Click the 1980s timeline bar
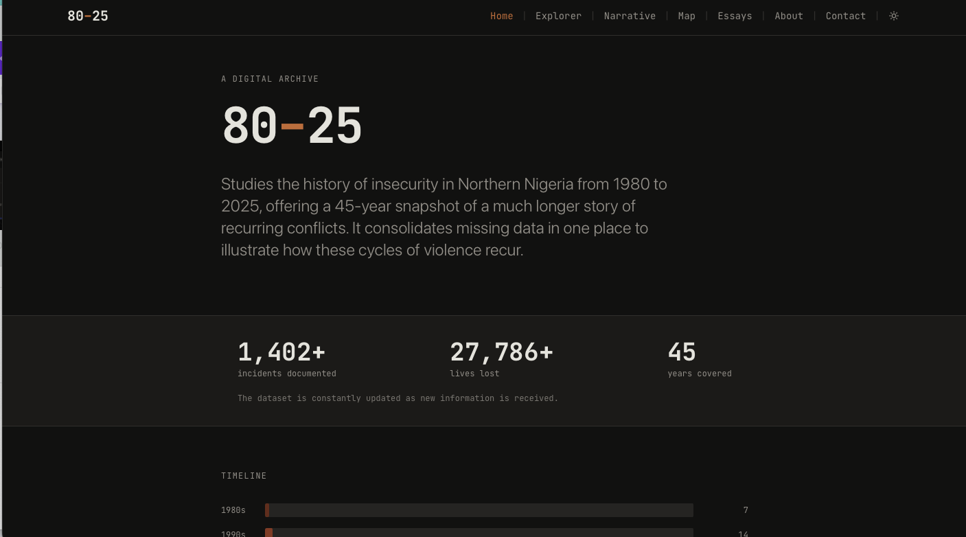The image size is (966, 537). pos(479,510)
